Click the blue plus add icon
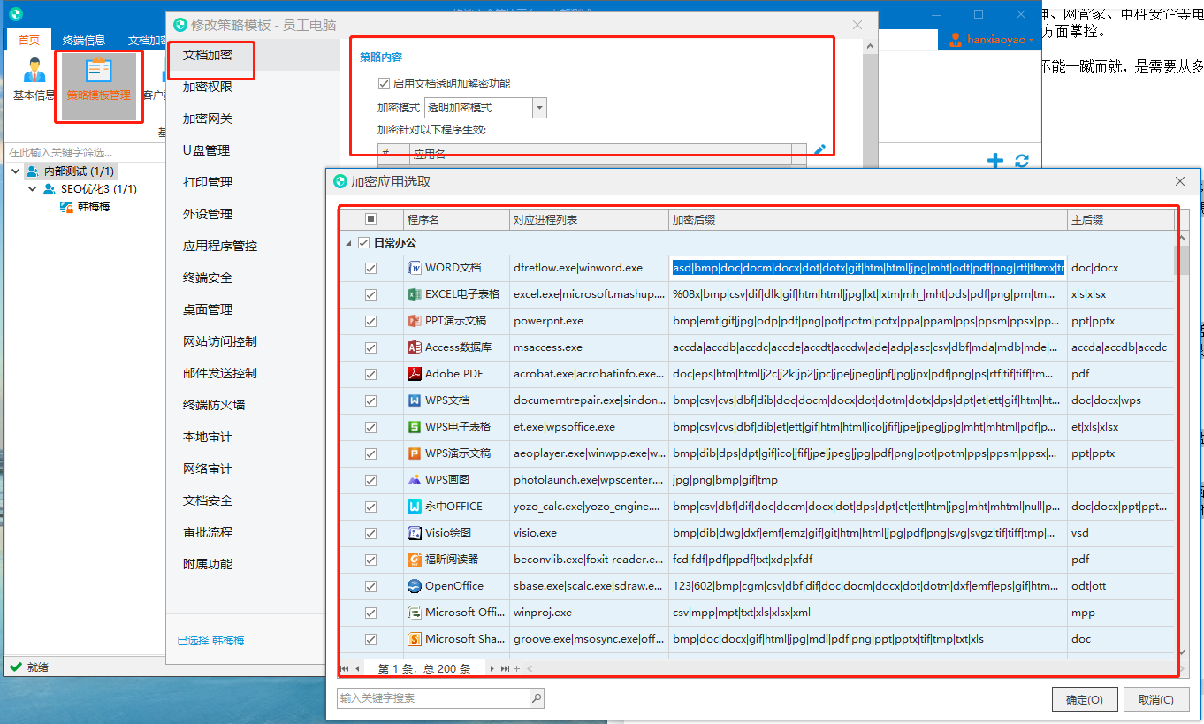 (995, 161)
